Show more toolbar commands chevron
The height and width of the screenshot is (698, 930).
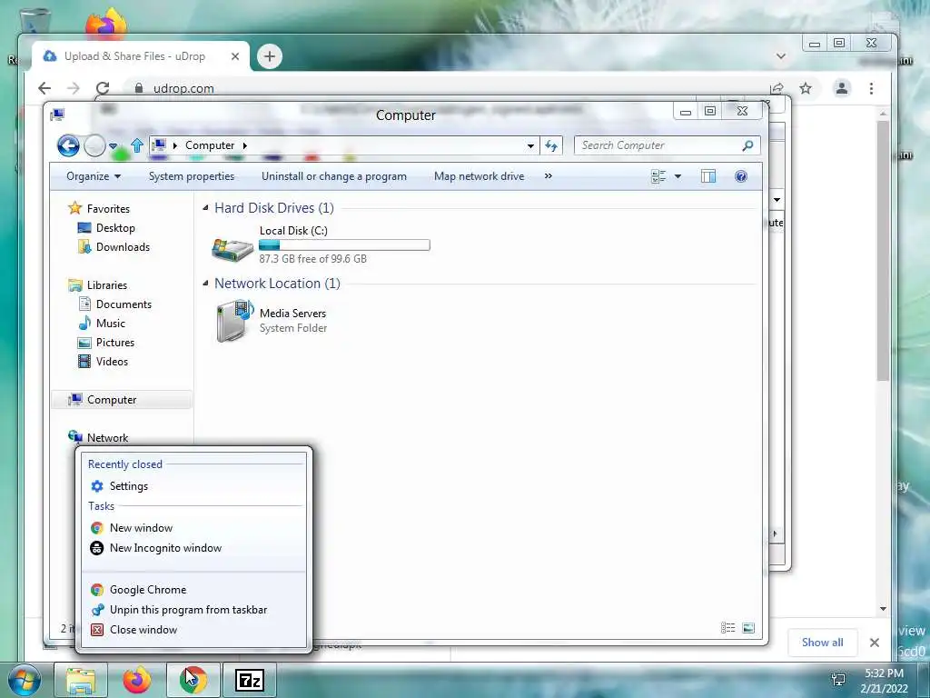[x=548, y=176]
